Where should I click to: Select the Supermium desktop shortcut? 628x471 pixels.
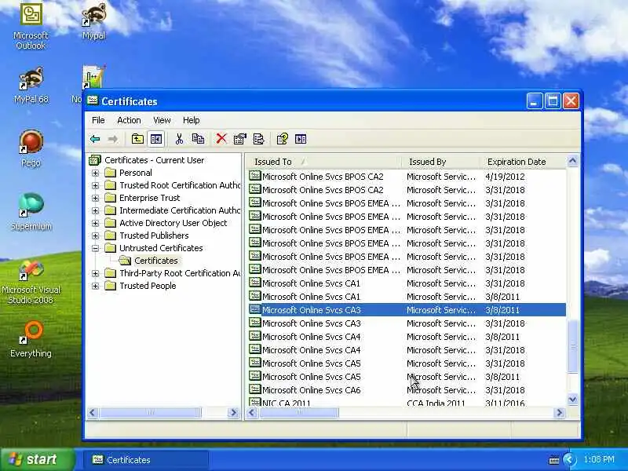31,212
